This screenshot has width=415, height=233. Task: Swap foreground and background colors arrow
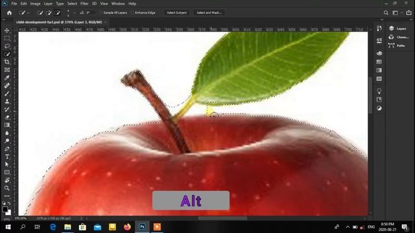tap(9, 203)
